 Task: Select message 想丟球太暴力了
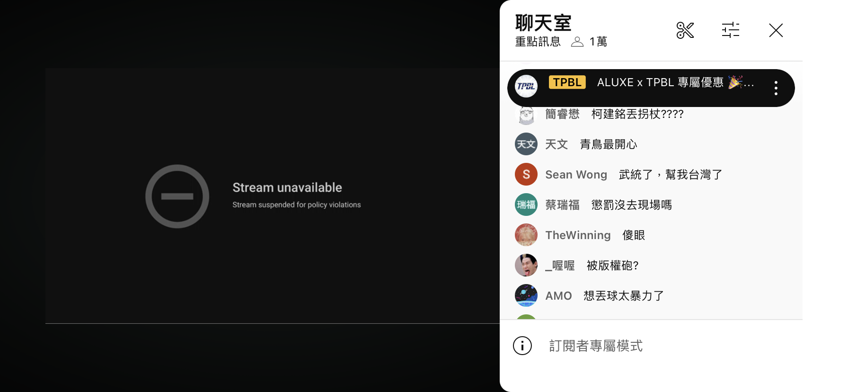click(x=624, y=296)
